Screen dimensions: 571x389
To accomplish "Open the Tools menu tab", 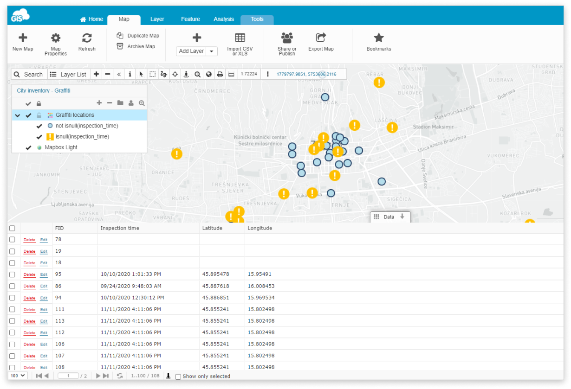I will (x=257, y=19).
